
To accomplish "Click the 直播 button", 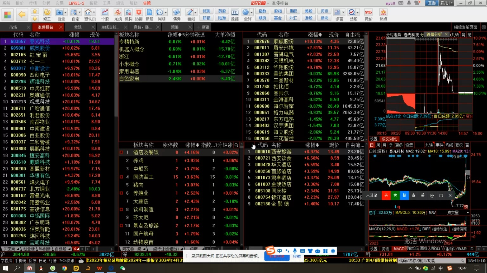I will (432, 3).
